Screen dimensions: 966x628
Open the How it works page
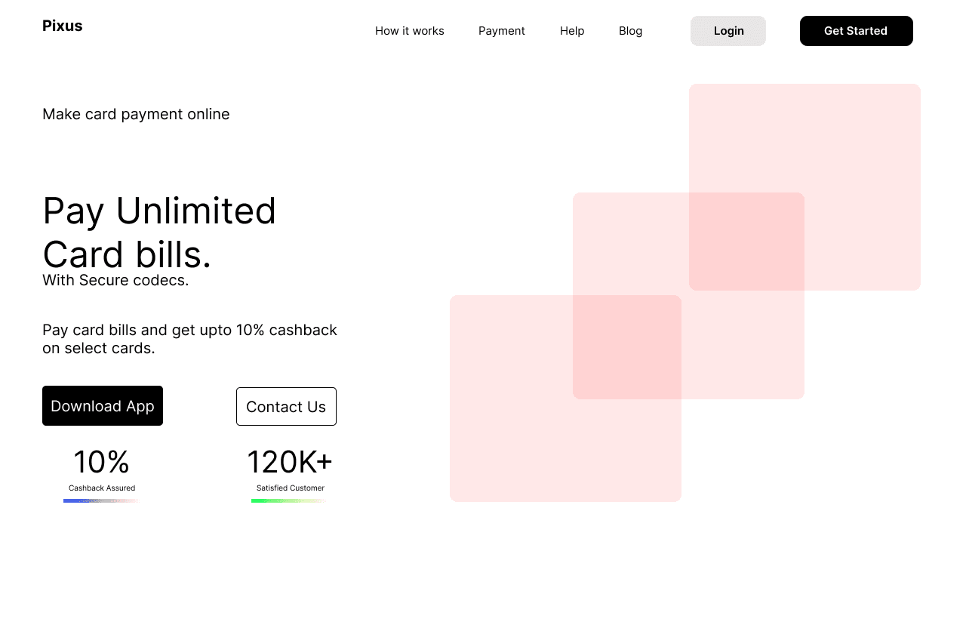coord(410,31)
